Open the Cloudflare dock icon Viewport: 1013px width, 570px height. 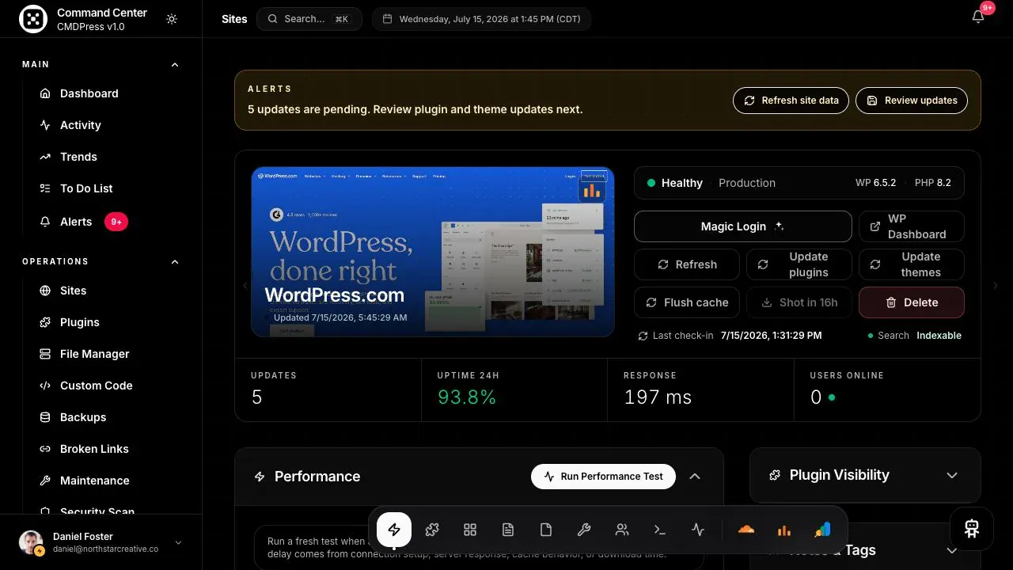pos(746,530)
